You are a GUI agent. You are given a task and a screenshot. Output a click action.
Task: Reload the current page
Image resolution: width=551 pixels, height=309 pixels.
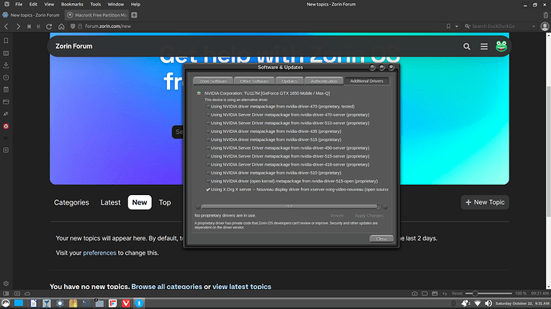point(50,26)
